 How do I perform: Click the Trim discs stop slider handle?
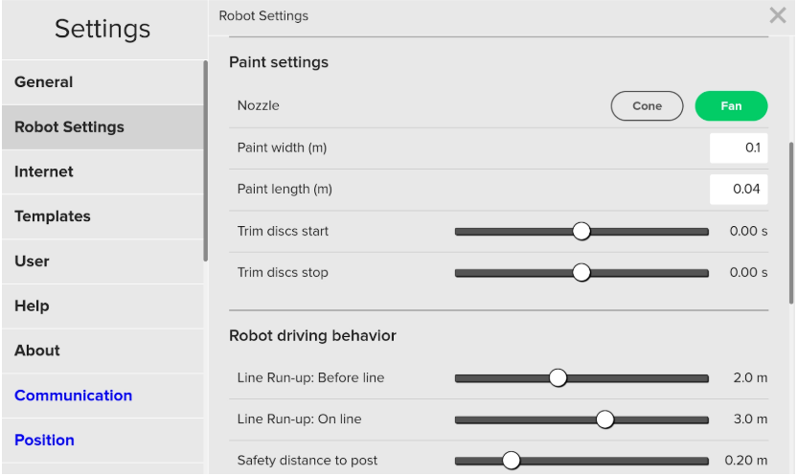click(581, 272)
